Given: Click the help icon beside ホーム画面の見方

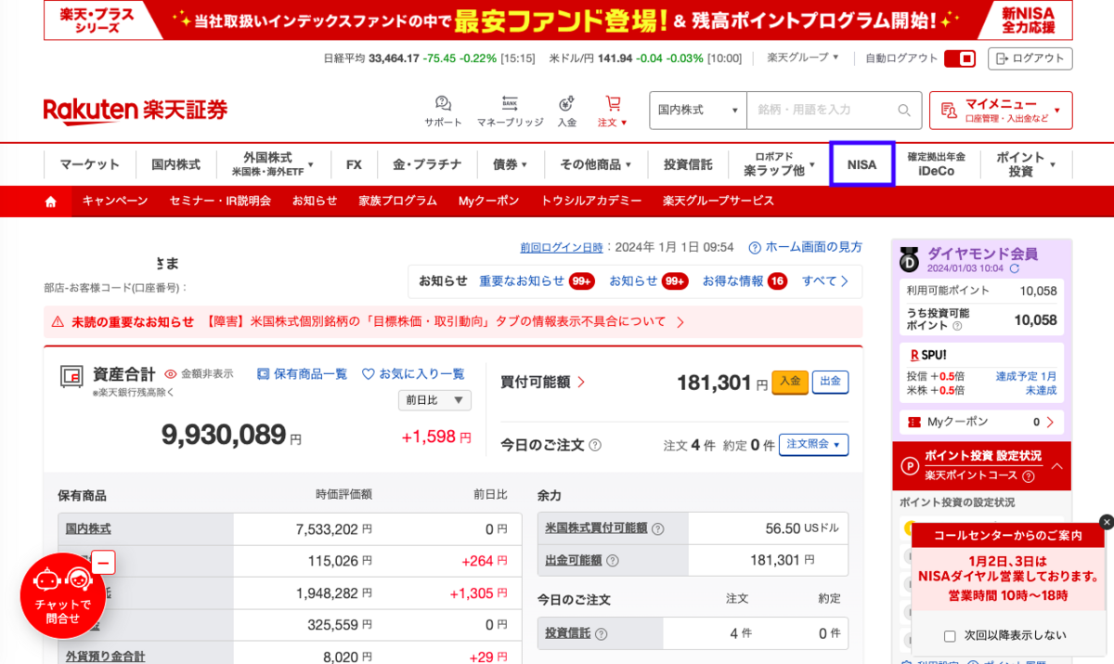Looking at the screenshot, I should (755, 247).
